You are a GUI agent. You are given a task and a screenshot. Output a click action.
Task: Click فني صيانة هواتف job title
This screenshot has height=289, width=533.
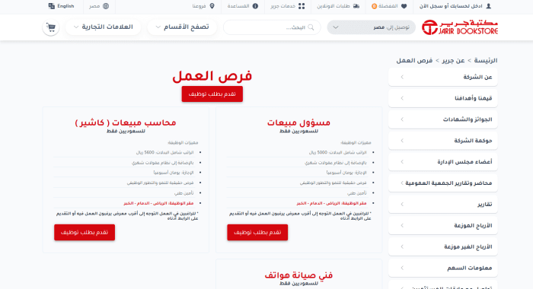pos(298,275)
